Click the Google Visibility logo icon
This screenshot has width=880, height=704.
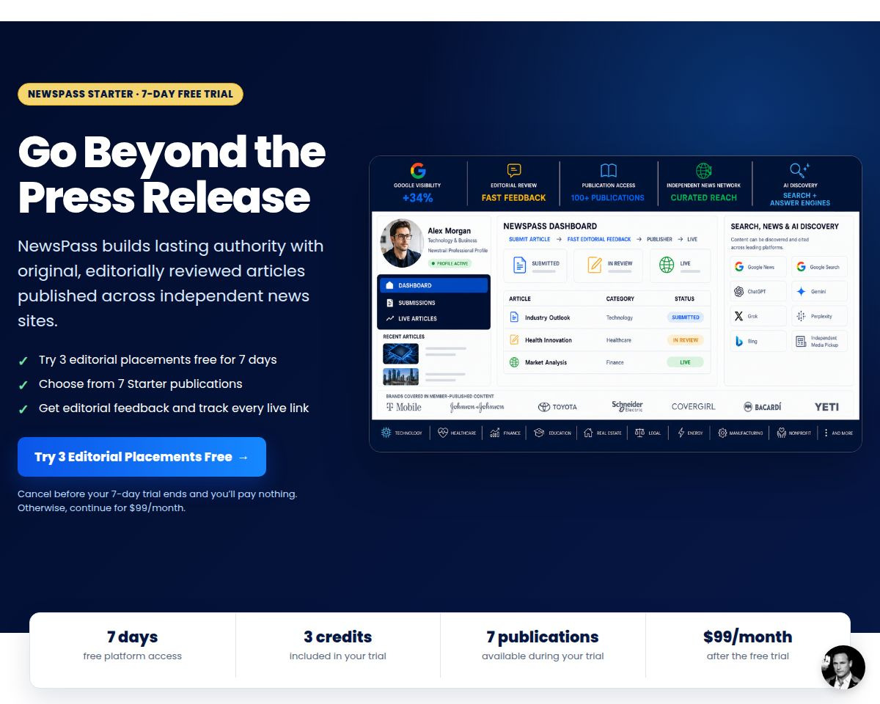tap(418, 171)
